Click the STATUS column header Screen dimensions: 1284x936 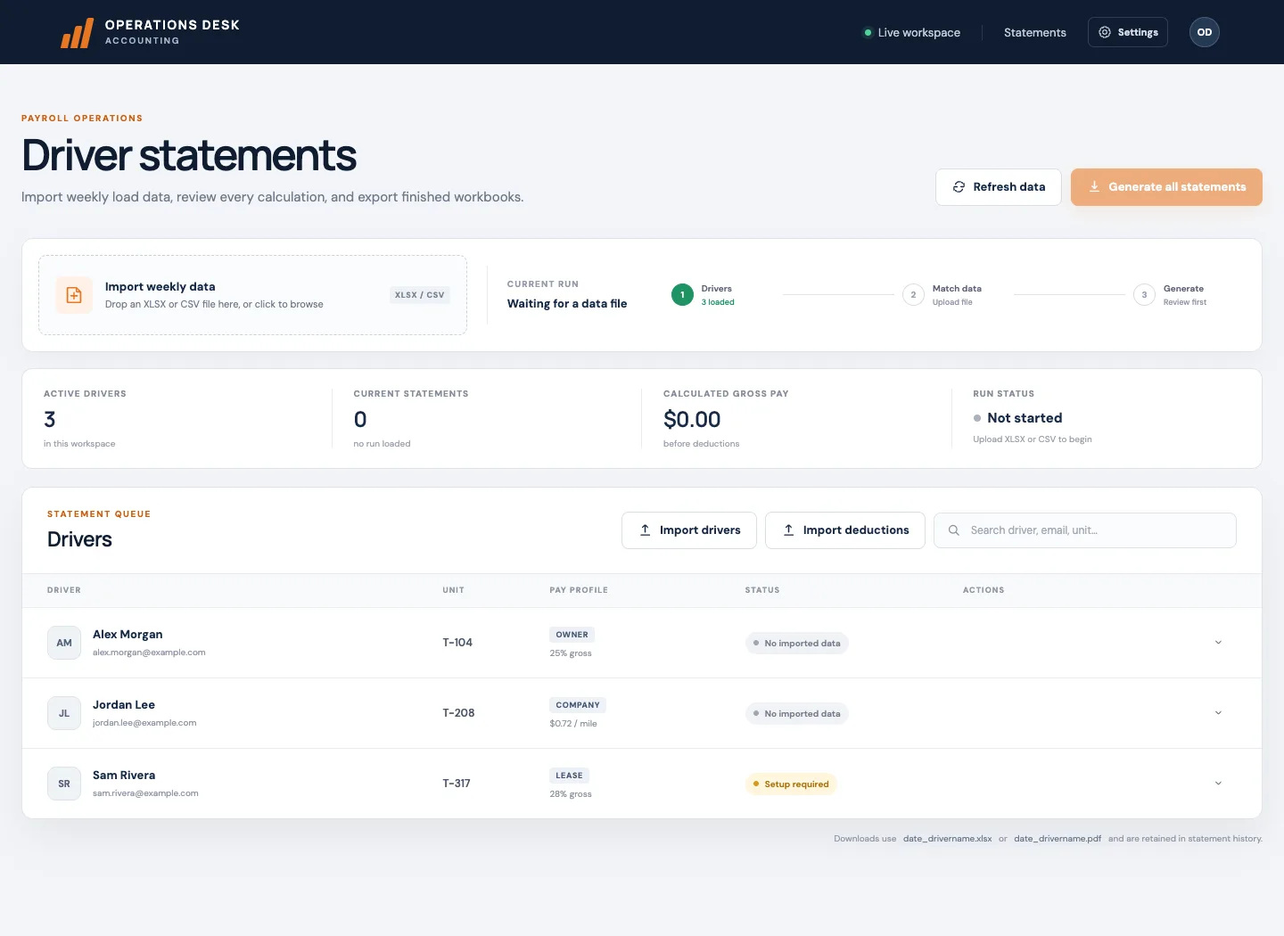762,590
